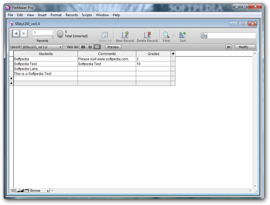
Task: Click the Find magnifier icon
Action: click(x=166, y=35)
